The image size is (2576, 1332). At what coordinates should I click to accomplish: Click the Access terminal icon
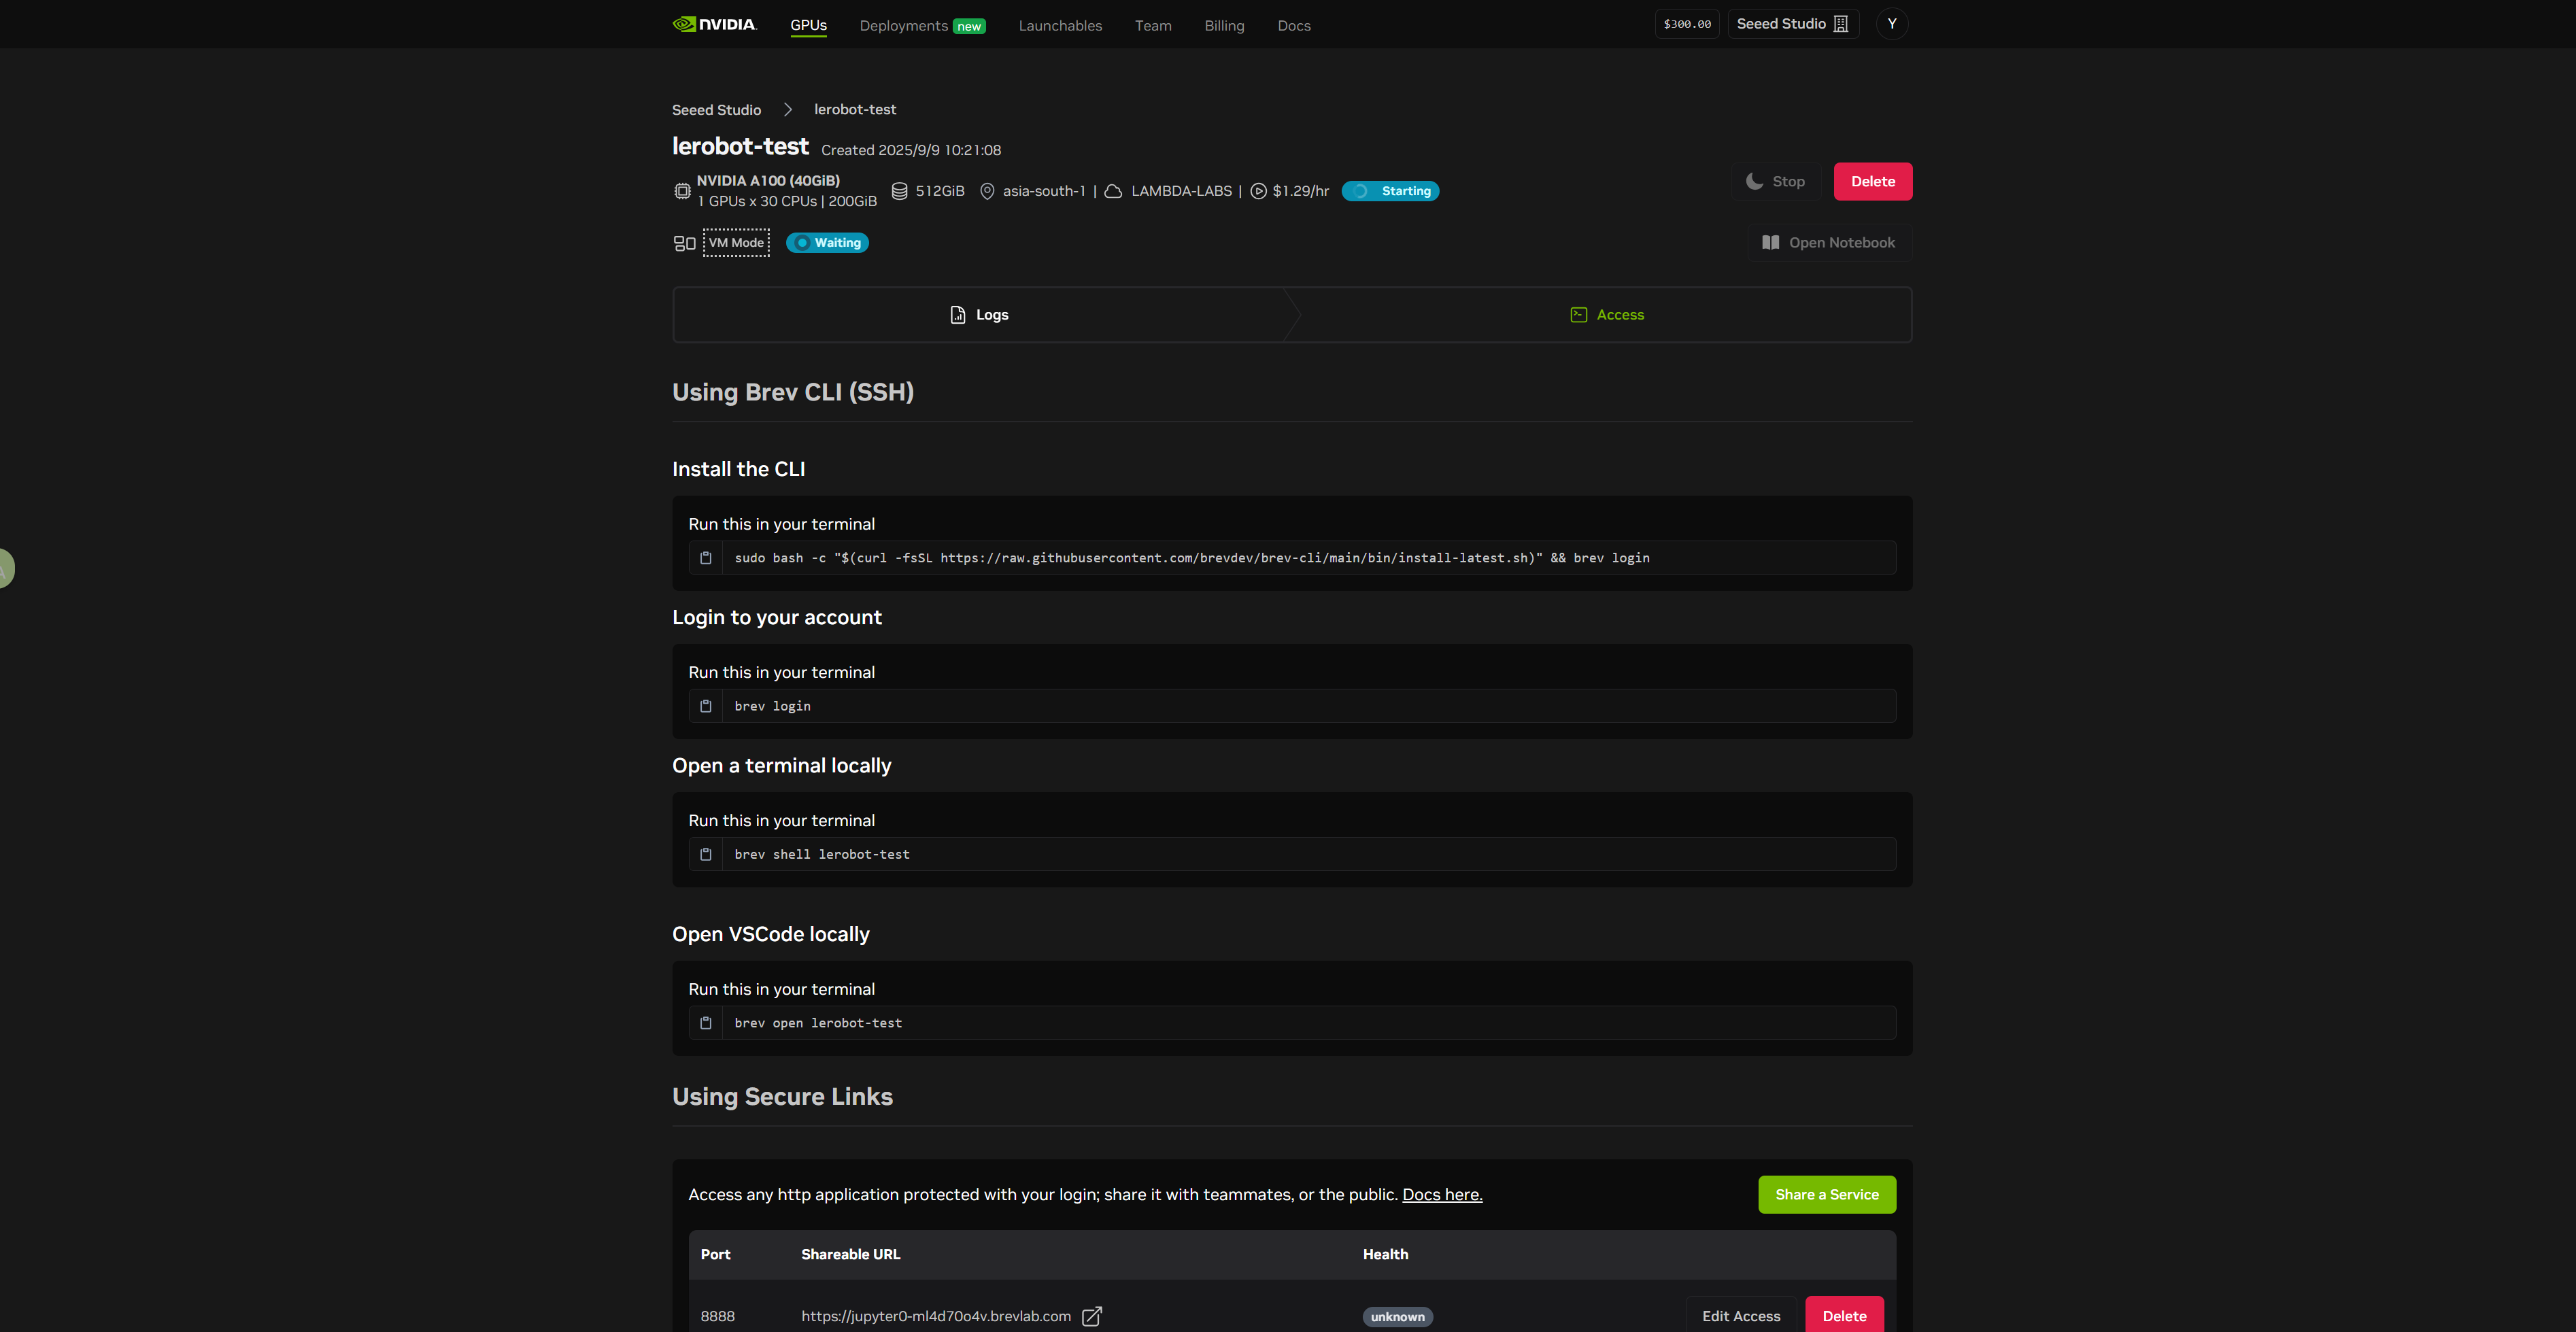click(1579, 315)
